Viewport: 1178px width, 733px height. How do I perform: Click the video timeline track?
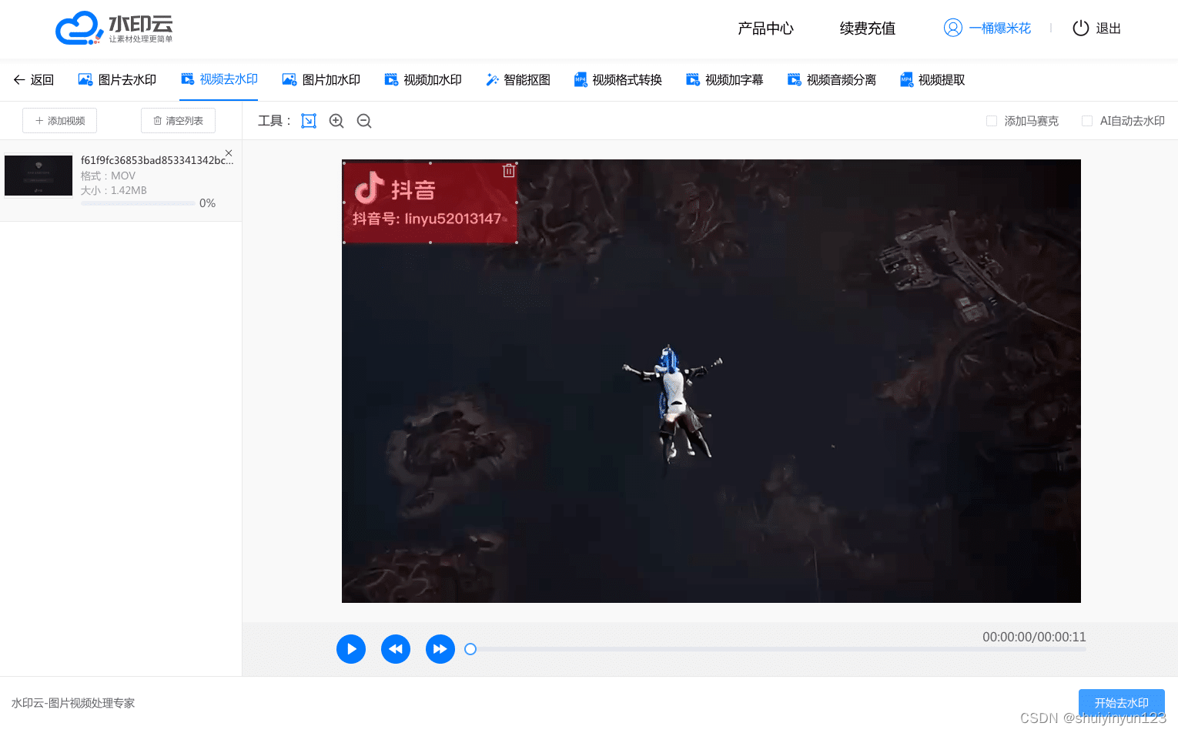click(x=778, y=649)
